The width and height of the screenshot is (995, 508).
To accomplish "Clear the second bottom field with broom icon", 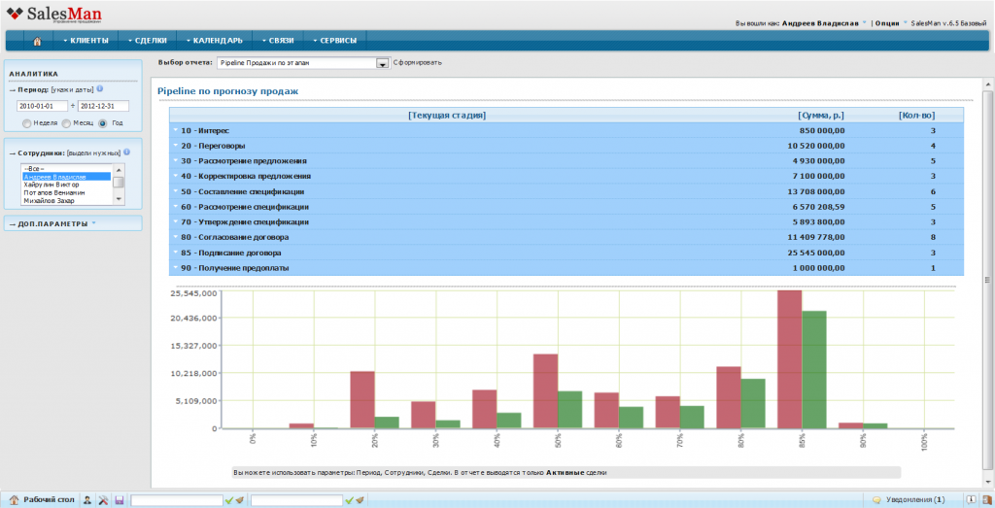I will point(360,500).
